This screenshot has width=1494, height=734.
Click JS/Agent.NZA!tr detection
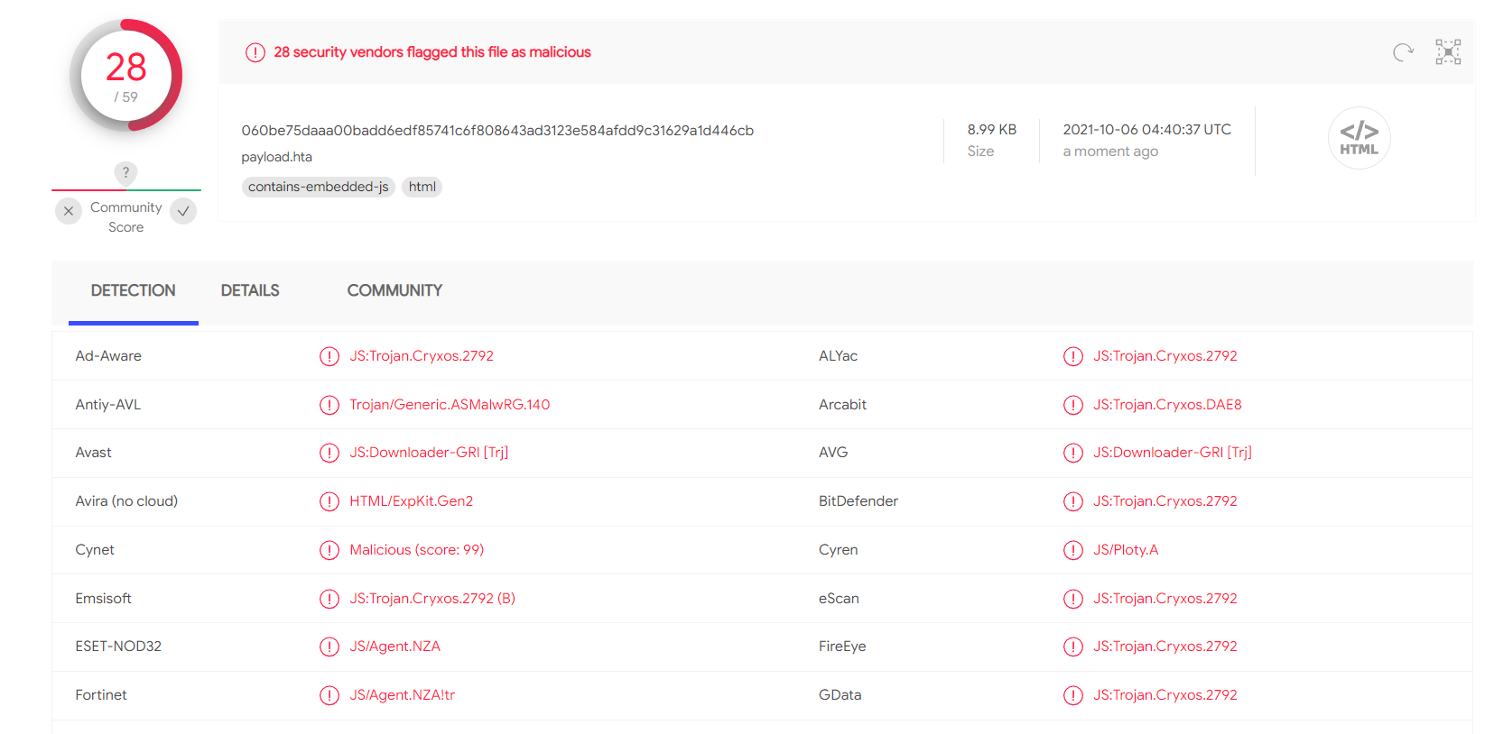403,695
